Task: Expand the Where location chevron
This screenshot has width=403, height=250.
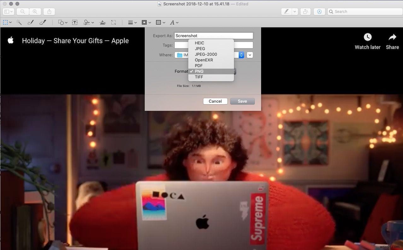Action: coord(249,55)
